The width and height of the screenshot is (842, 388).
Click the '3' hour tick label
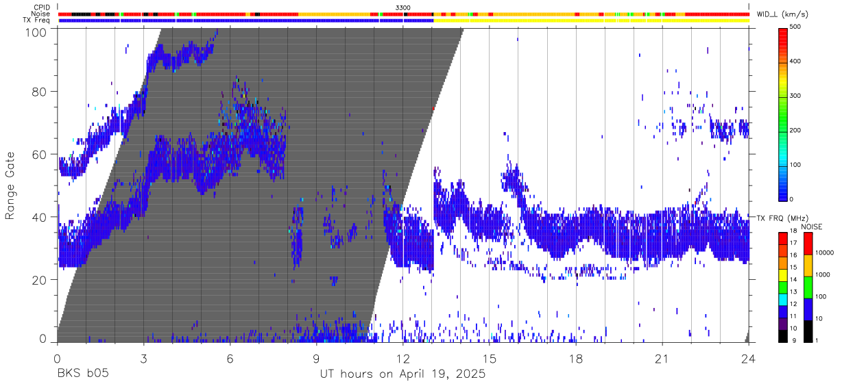coord(143,360)
